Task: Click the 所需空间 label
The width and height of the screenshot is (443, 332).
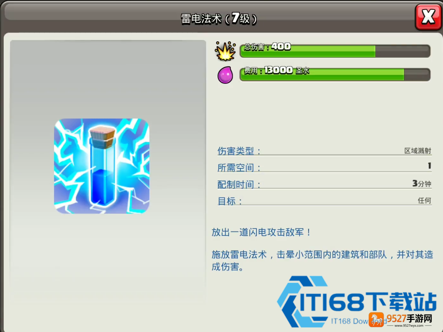Action: [x=239, y=168]
